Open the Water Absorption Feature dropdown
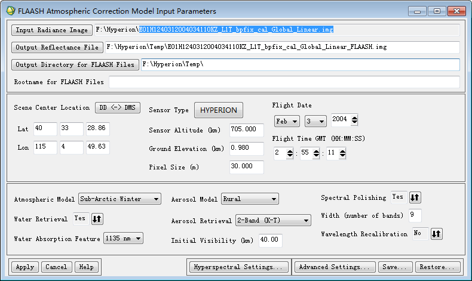The height and width of the screenshot is (281, 472). (x=124, y=238)
